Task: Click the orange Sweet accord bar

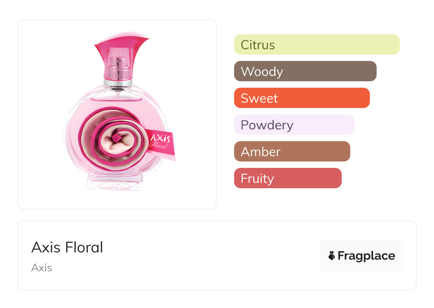Action: (x=301, y=98)
